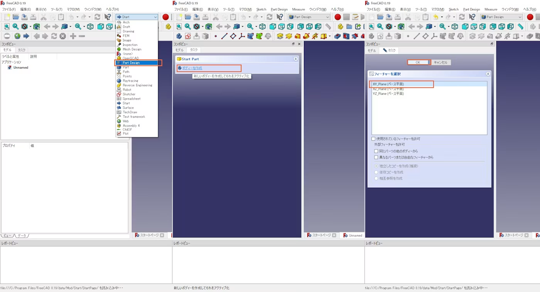This screenshot has width=540, height=292.
Task: Select XZ_Plane (ベース平面) in the feature list
Action: [429, 89]
